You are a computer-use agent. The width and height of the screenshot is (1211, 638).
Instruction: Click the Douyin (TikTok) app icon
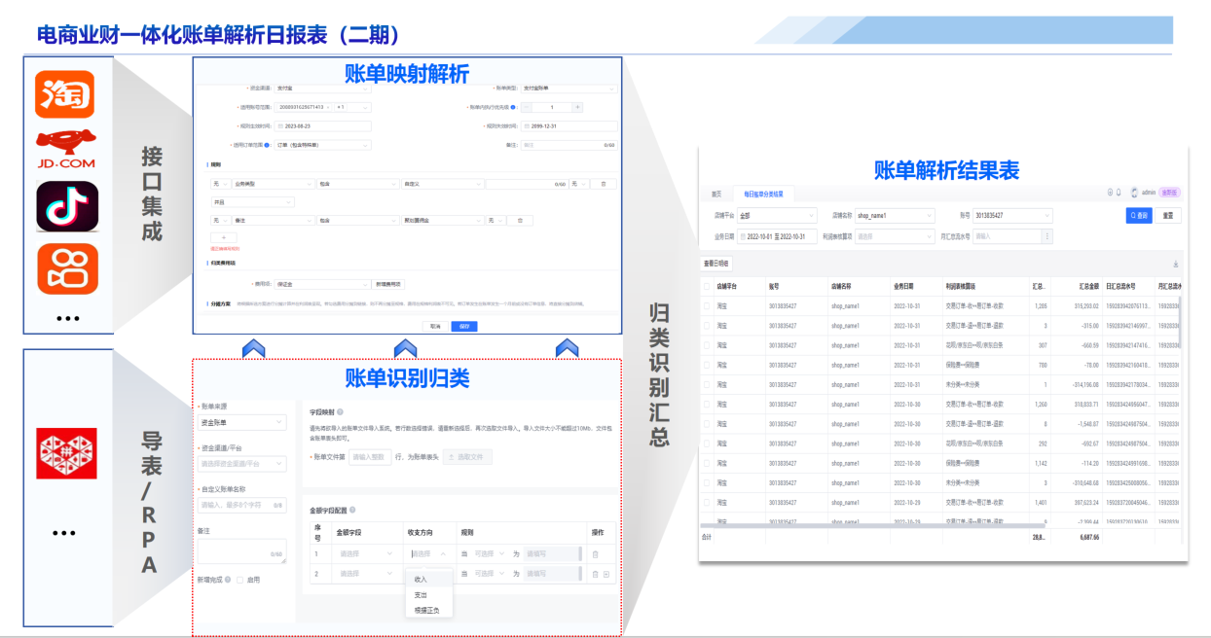click(x=67, y=205)
